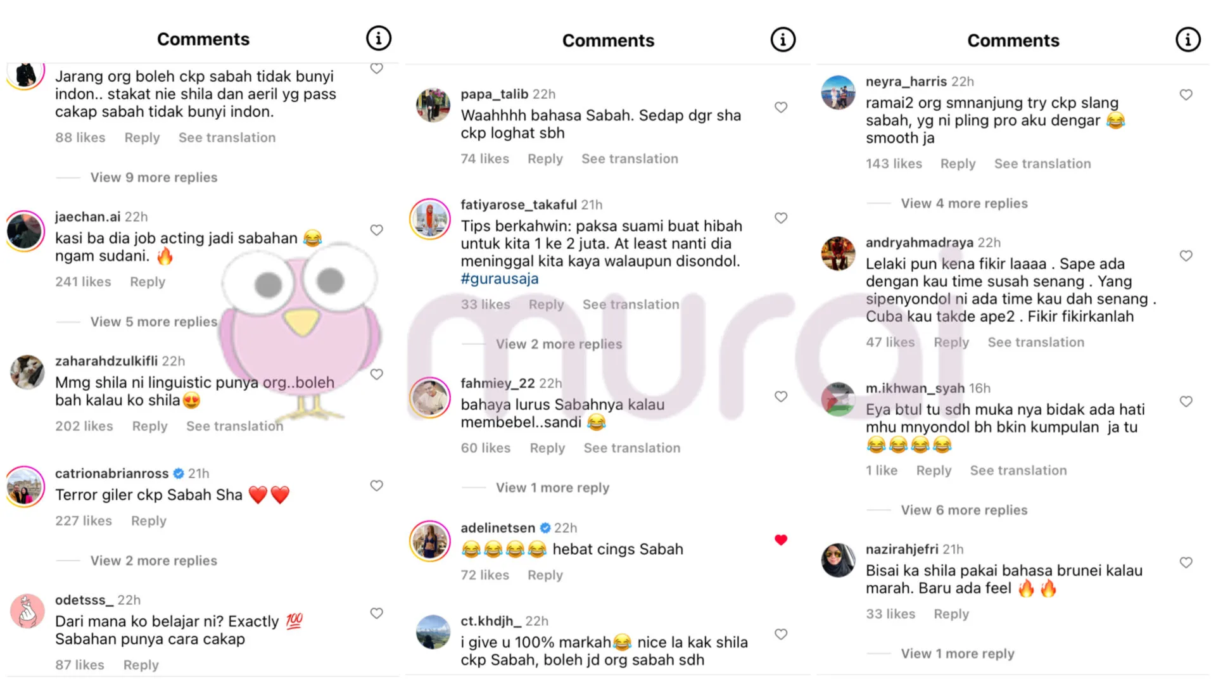Viewport: 1216px width, 684px height.
Task: Like nazirahjefri's comment heart icon
Action: point(1186,562)
